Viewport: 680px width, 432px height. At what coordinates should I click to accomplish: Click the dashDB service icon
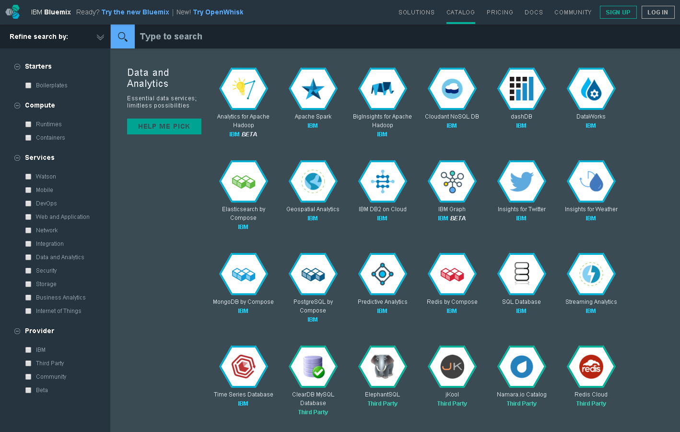click(x=522, y=89)
